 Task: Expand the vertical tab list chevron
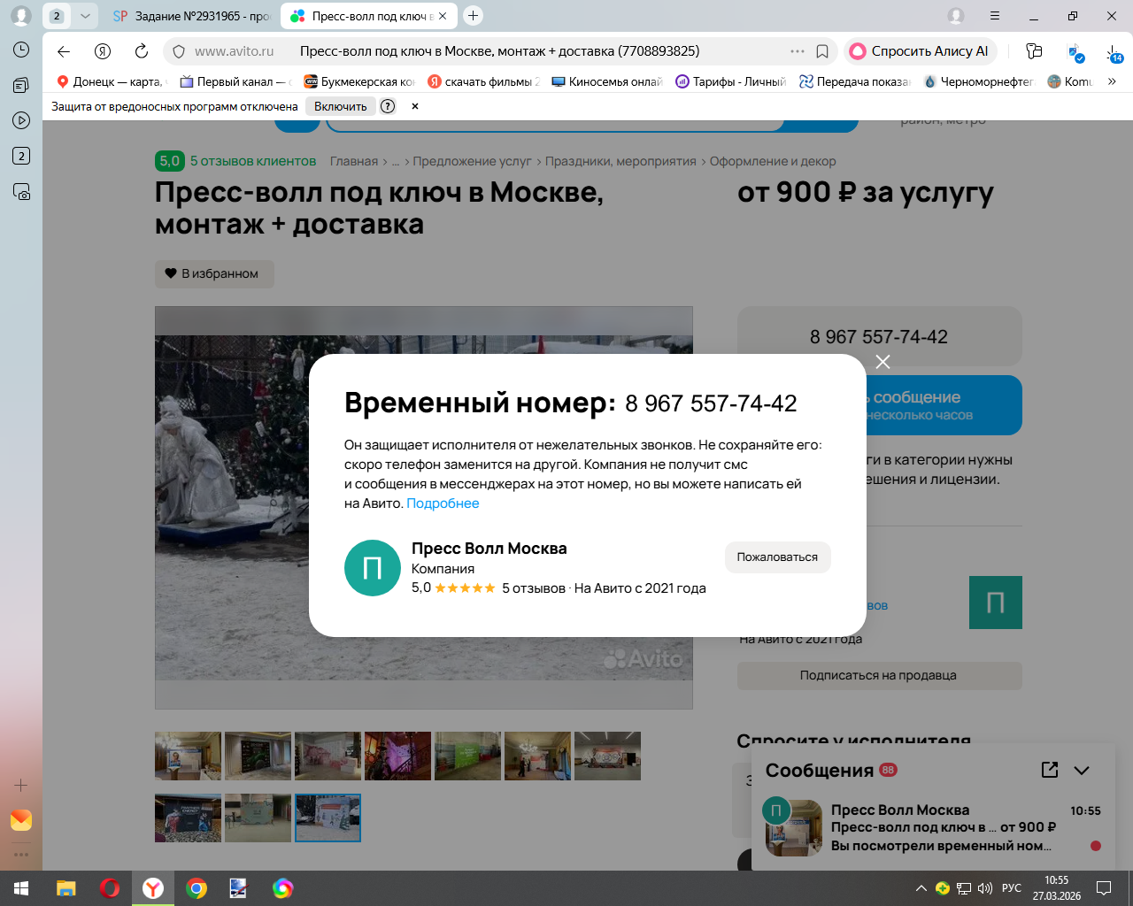pyautogui.click(x=85, y=16)
